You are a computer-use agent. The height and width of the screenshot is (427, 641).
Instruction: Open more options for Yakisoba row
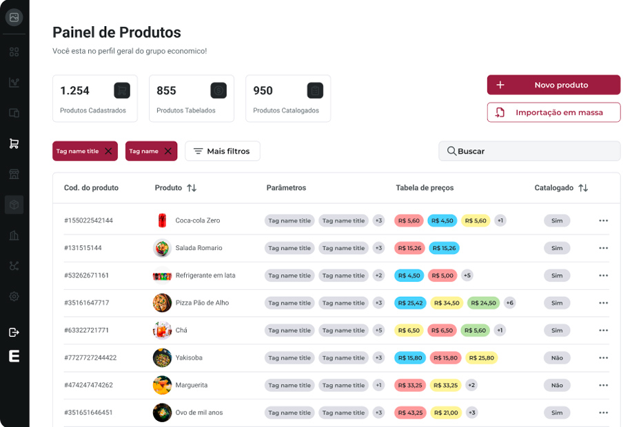coord(603,357)
